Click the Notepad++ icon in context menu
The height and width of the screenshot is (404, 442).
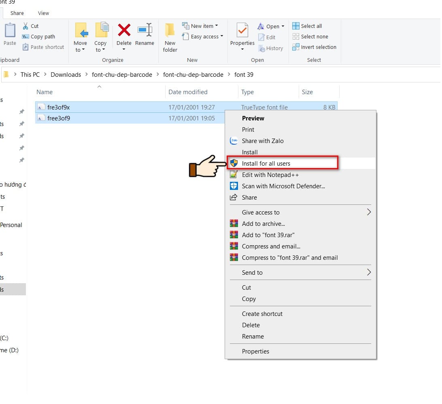[234, 175]
